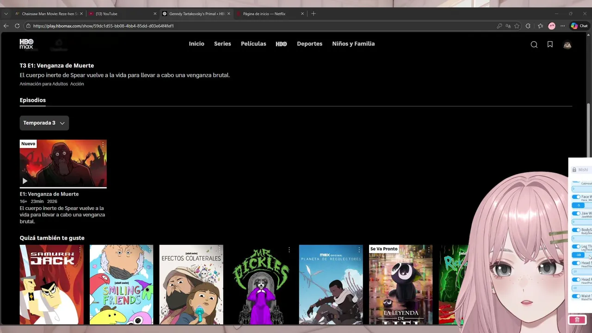The height and width of the screenshot is (333, 592).
Task: Open options dots on Mr. Pickles card
Action: point(289,250)
